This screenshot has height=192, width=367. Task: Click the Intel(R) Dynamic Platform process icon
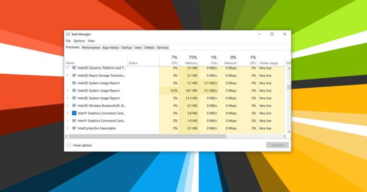(74, 68)
